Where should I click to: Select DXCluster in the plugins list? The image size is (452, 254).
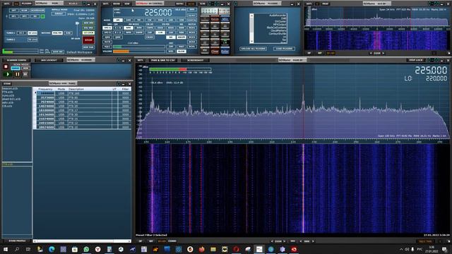[x=280, y=21]
